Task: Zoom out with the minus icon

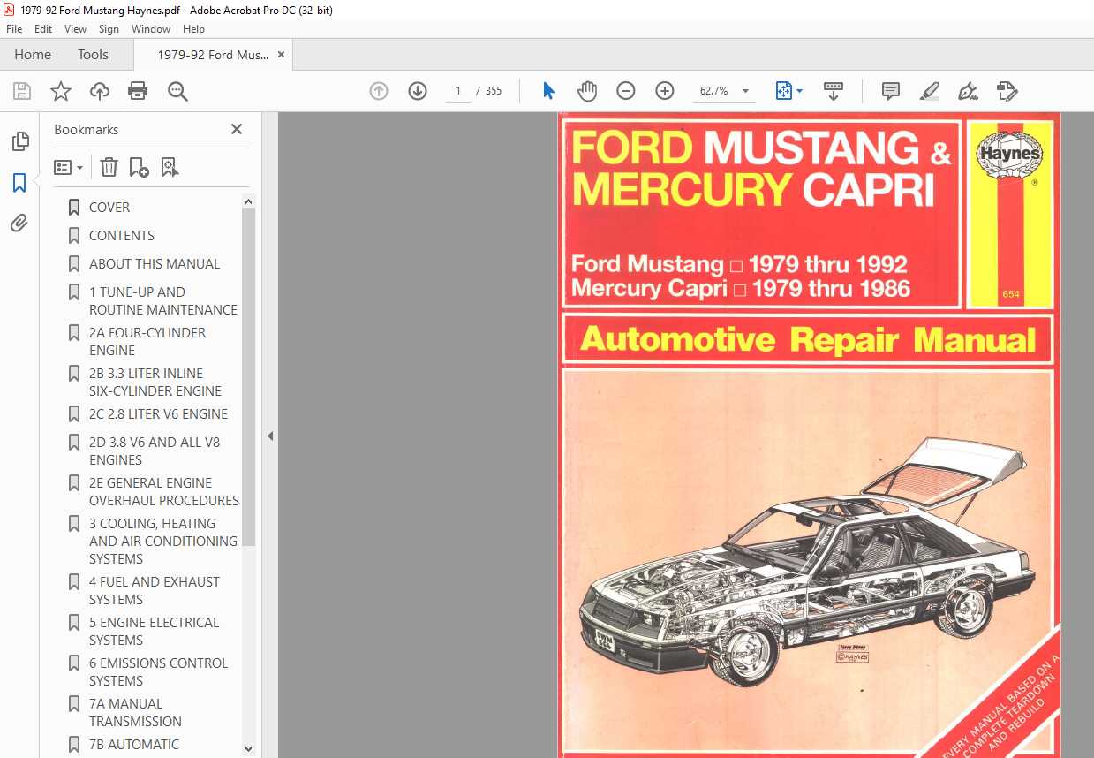Action: click(626, 91)
